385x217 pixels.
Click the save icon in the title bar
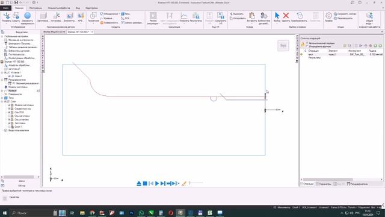(16, 2)
